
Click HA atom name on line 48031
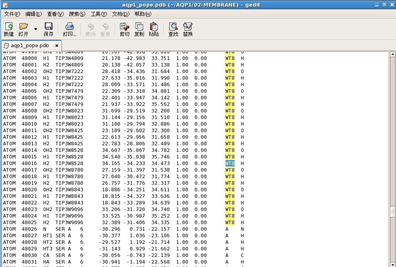pos(46,262)
